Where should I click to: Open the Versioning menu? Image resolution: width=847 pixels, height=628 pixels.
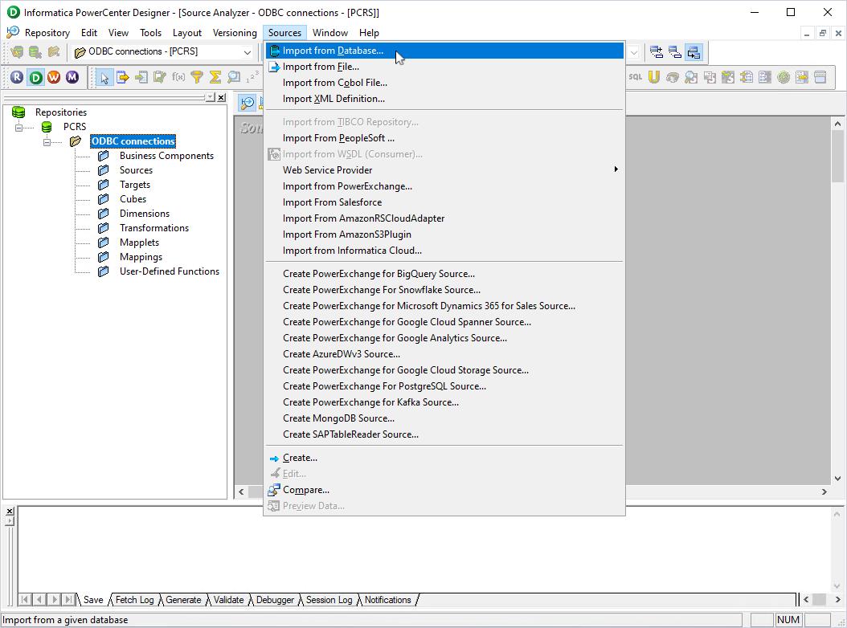(x=235, y=33)
